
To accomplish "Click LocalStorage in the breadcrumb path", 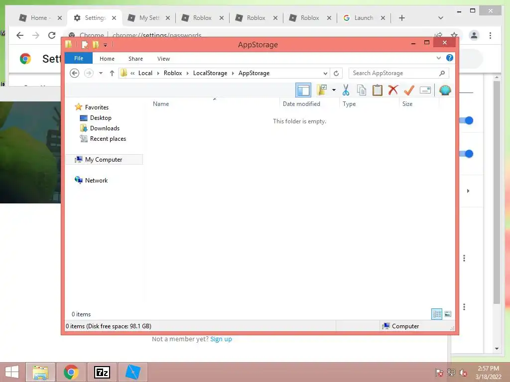I will (x=210, y=73).
